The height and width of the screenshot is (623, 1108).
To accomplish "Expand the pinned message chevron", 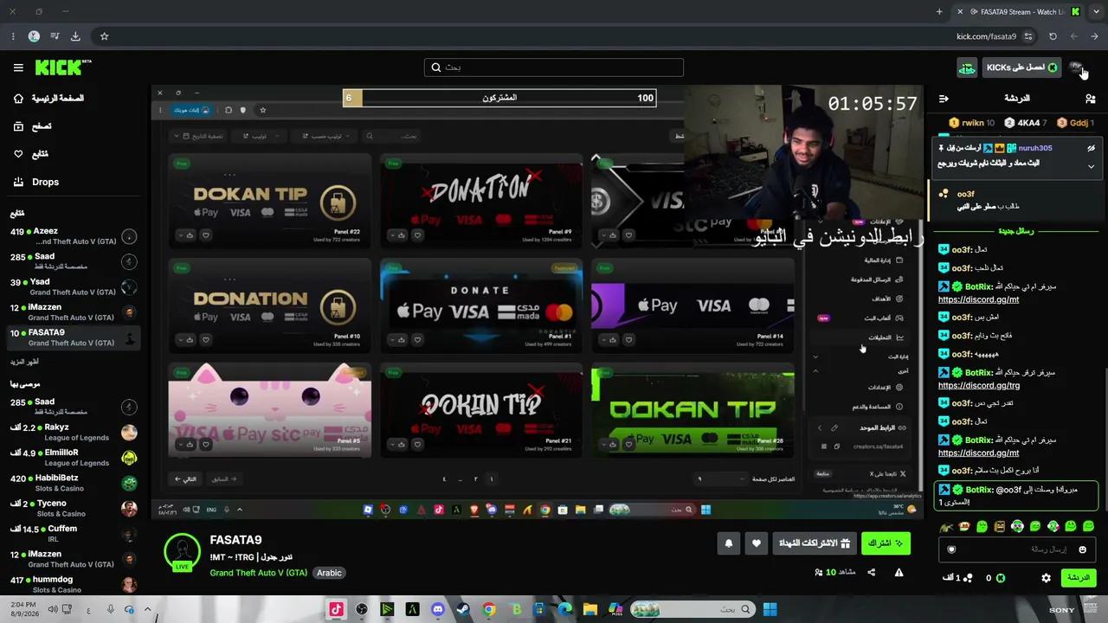I will [1092, 166].
